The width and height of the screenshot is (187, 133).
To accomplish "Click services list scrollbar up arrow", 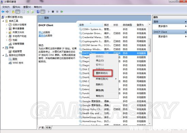I will 150,24.
